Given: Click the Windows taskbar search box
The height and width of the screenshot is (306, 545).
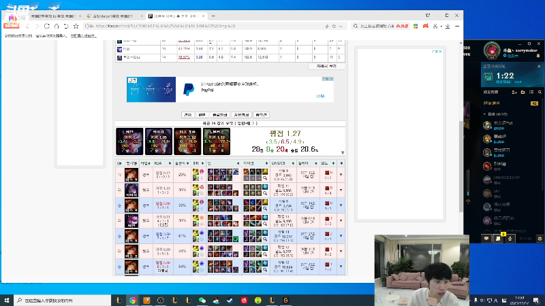Looking at the screenshot, I should (x=63, y=301).
